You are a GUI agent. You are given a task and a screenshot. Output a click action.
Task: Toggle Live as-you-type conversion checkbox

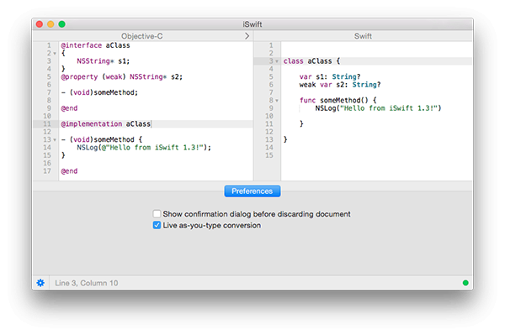click(x=157, y=225)
